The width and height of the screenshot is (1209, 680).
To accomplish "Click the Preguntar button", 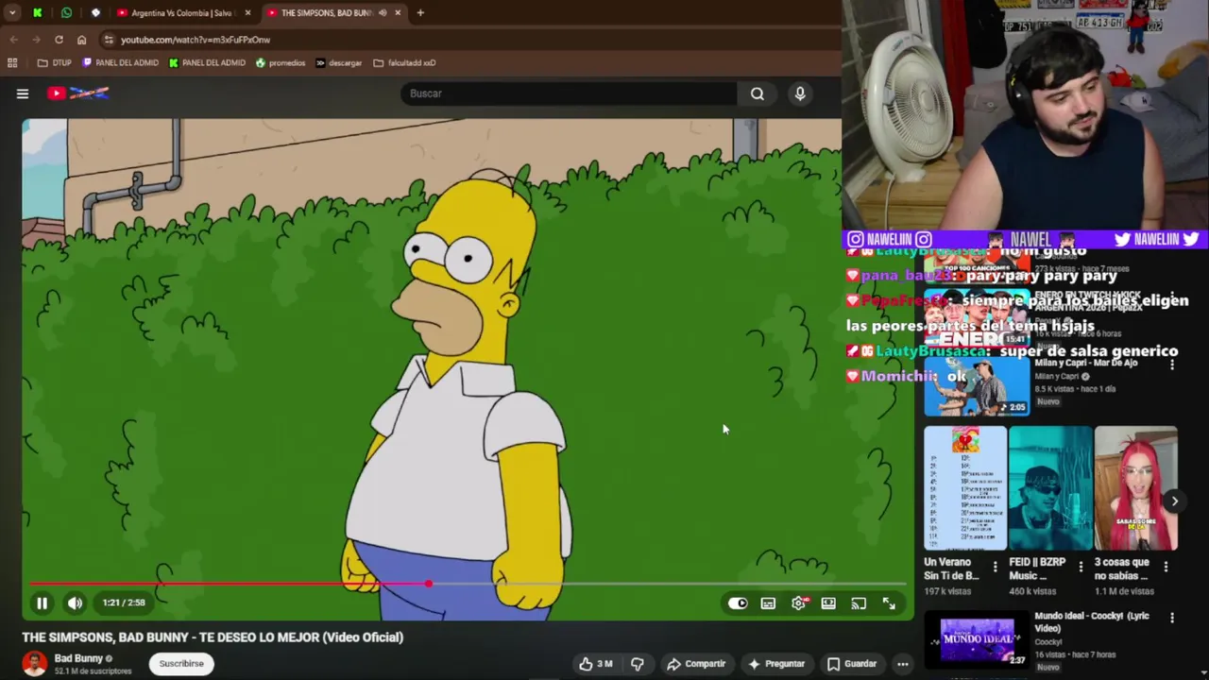I will point(775,664).
